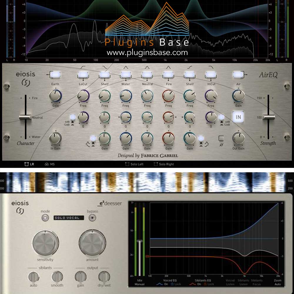Toggle the low Shelf band button beside LoCut
Screen dimensions: 294x294
[105, 75]
